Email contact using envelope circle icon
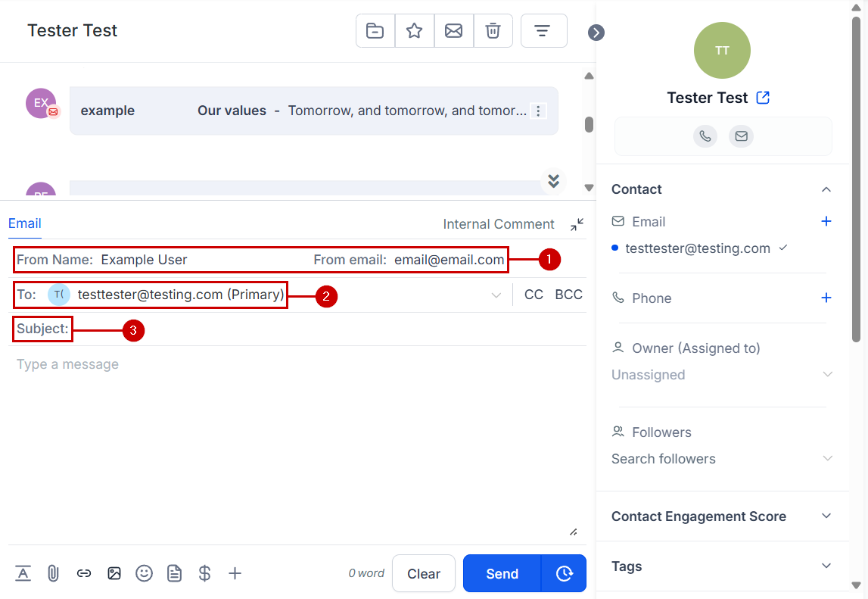The image size is (868, 599). (x=741, y=136)
